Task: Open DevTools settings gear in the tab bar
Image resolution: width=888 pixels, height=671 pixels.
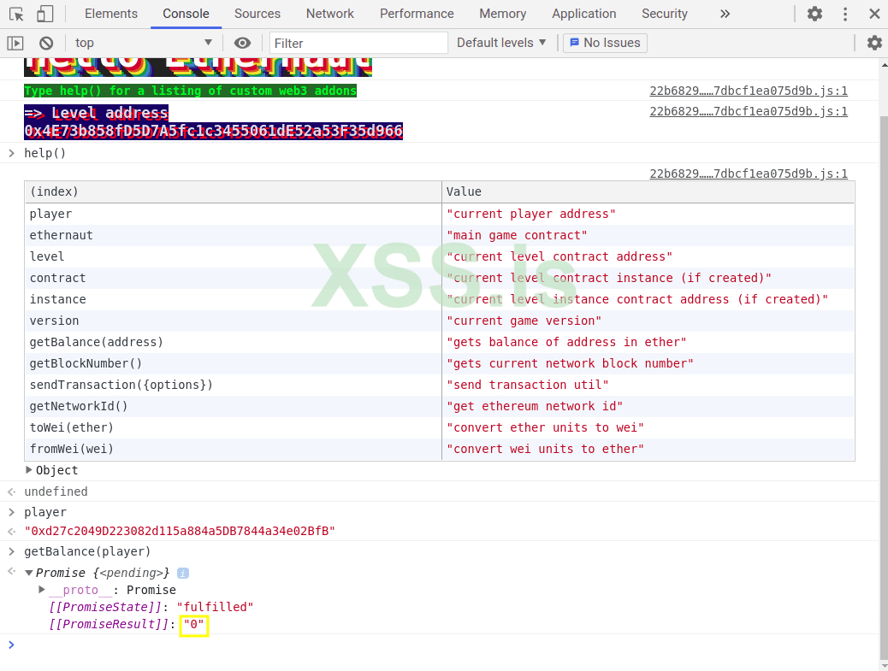Action: point(814,14)
